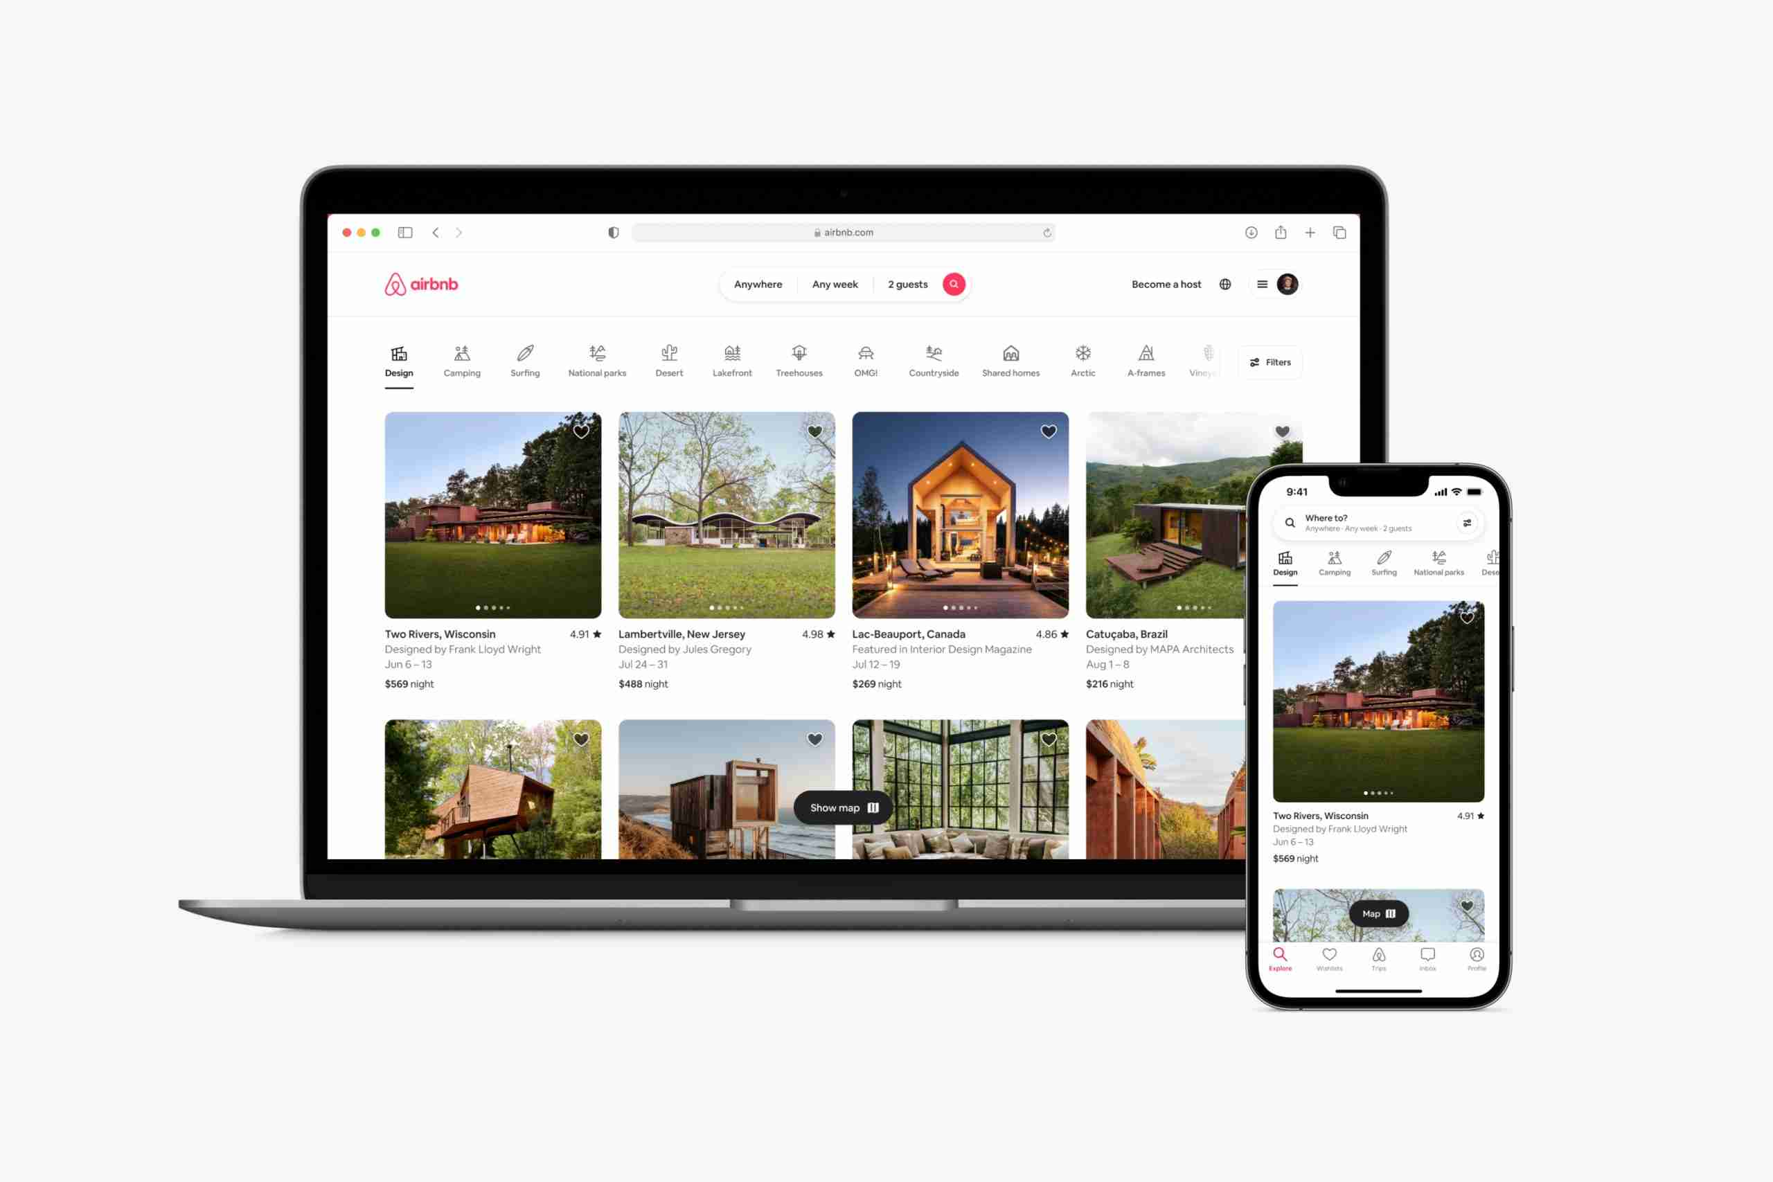Expand the hamburger menu
1773x1182 pixels.
[x=1261, y=284]
